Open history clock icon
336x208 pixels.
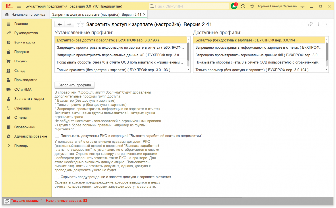(x=243, y=6)
